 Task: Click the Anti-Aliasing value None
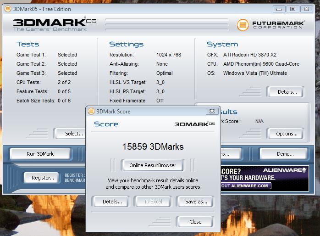coord(162,64)
